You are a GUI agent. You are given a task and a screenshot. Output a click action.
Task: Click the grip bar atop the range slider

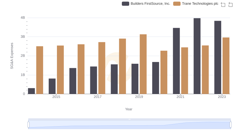(130, 119)
